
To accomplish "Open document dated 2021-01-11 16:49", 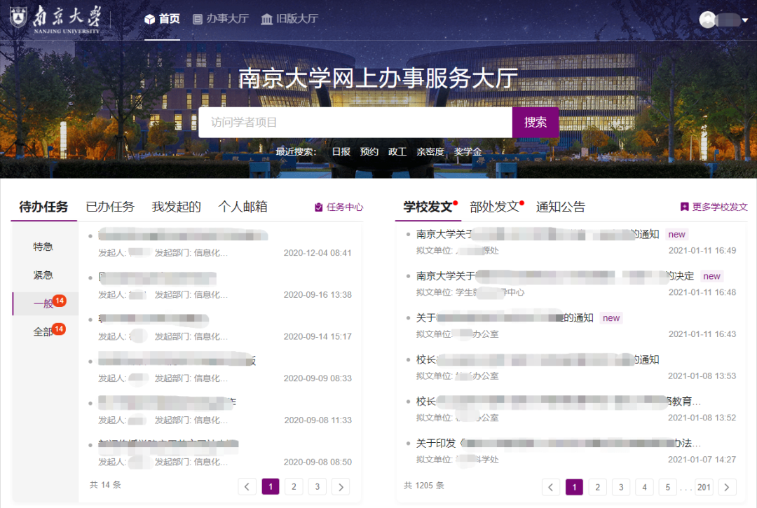I will point(571,242).
